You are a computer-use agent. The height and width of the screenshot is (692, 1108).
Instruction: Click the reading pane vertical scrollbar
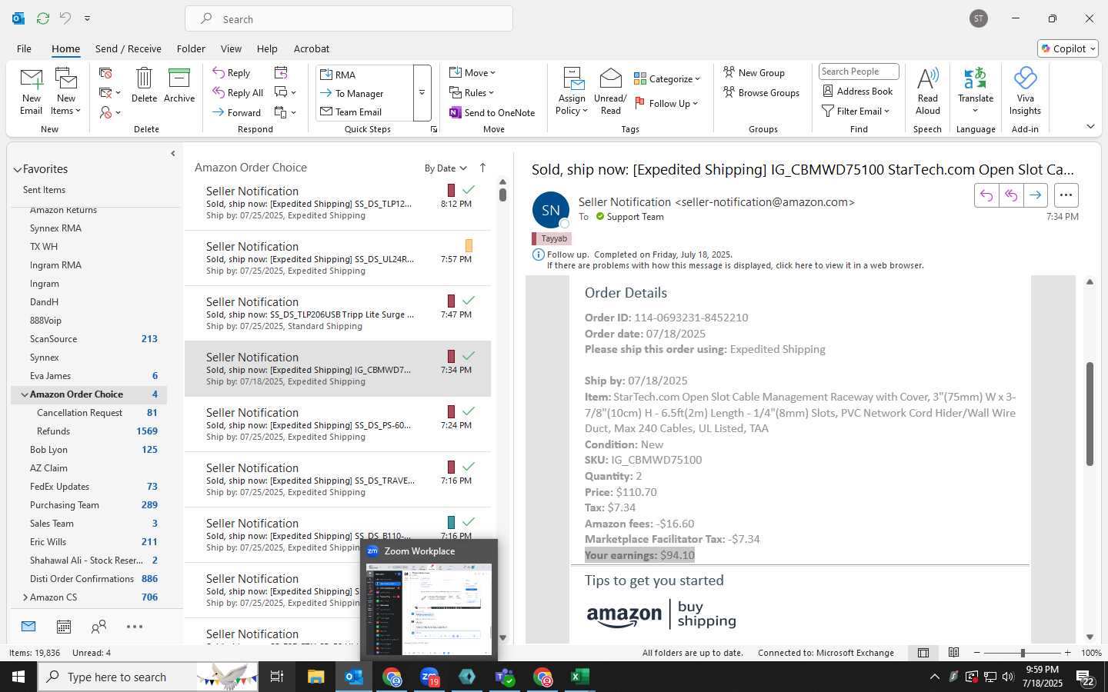point(1090,414)
